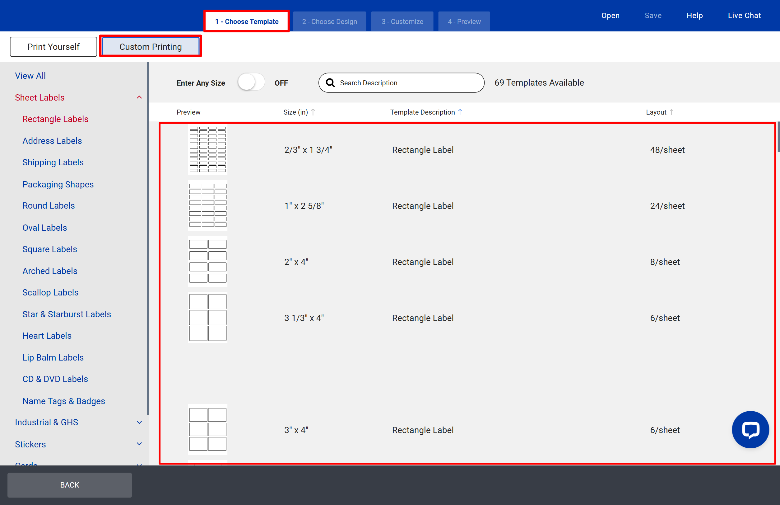The width and height of the screenshot is (780, 505).
Task: Select the 48/sheet label preview thumbnail
Action: point(208,149)
